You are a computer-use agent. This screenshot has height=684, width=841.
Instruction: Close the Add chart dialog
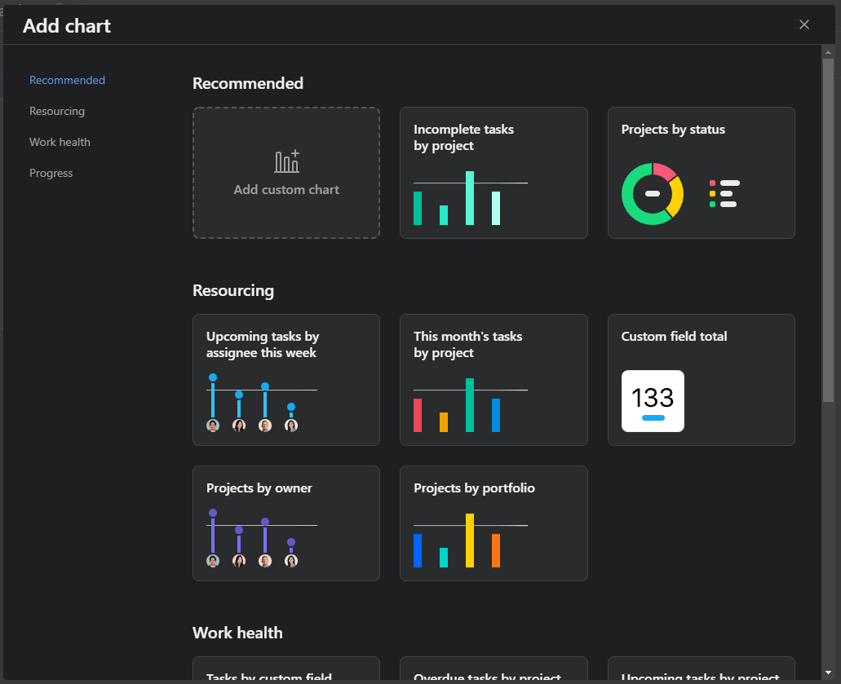[804, 24]
